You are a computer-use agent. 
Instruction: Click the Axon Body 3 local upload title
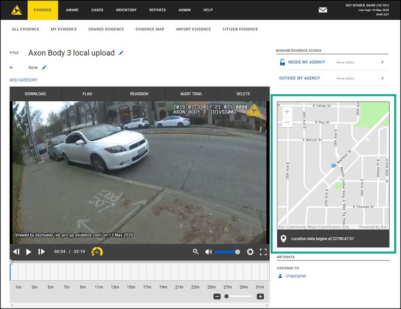click(x=71, y=53)
